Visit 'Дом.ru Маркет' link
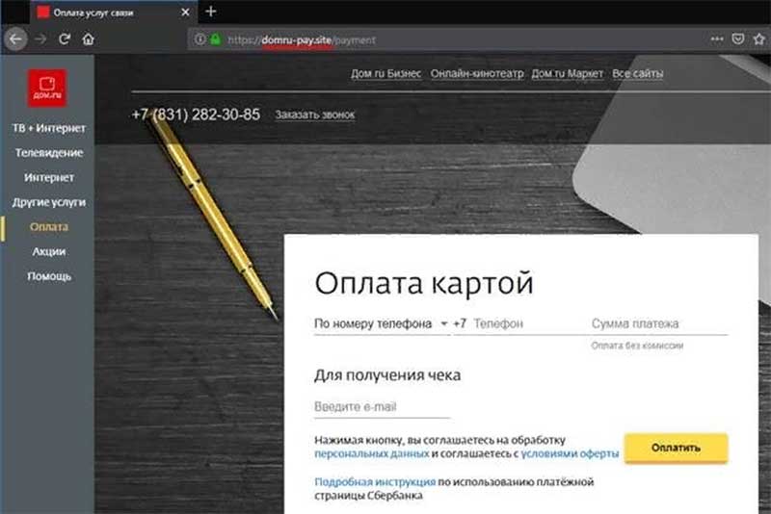 click(567, 74)
